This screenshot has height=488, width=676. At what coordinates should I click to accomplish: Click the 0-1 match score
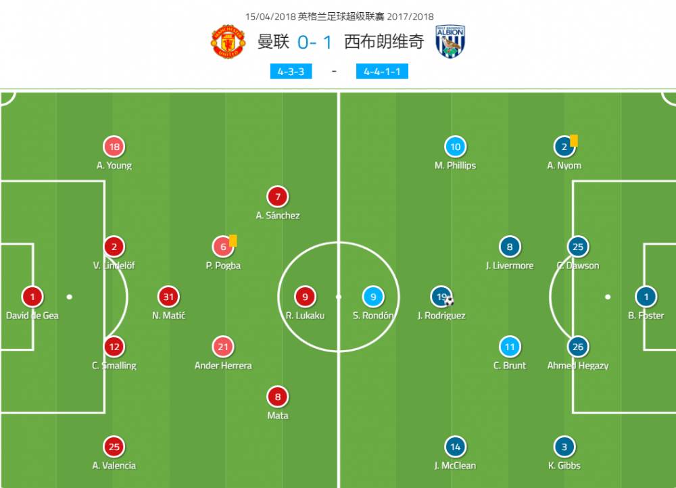315,42
